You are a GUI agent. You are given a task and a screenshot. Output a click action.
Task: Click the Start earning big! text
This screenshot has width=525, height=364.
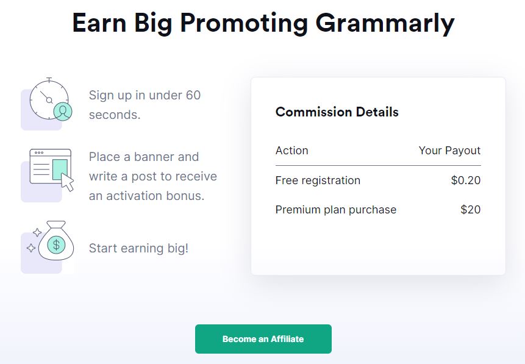[138, 248]
